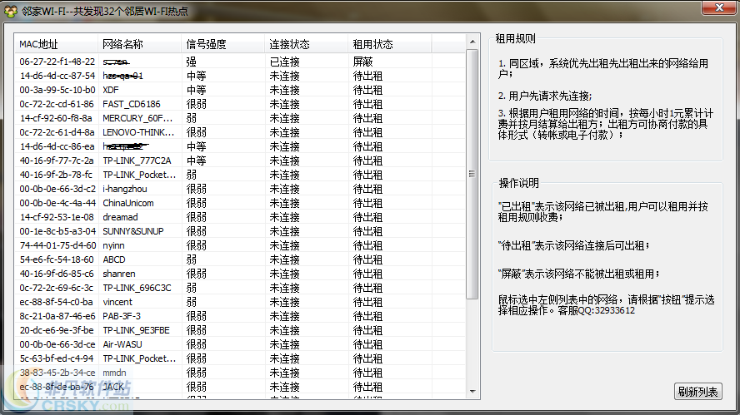Click the list scrollbar down arrow
Image resolution: width=740 pixels, height=415 pixels.
coord(472,392)
